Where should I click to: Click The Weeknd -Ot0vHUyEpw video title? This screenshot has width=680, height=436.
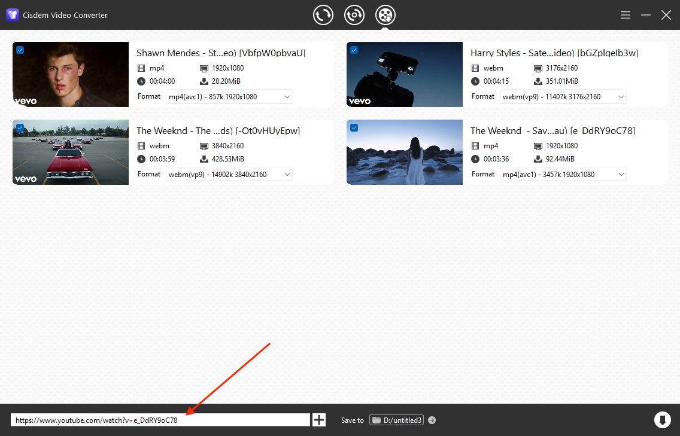click(x=218, y=130)
